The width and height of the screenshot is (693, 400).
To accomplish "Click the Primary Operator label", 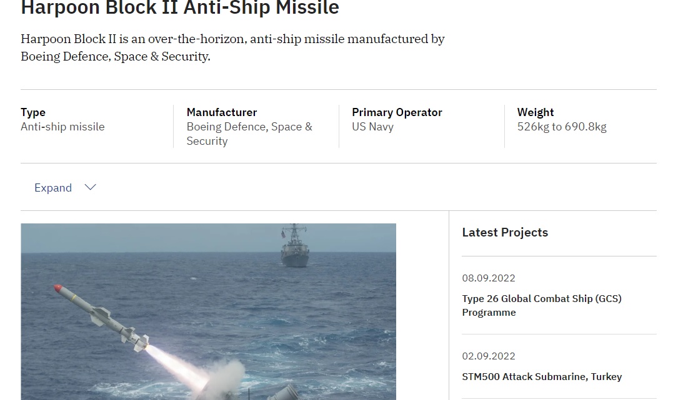I will tap(397, 112).
